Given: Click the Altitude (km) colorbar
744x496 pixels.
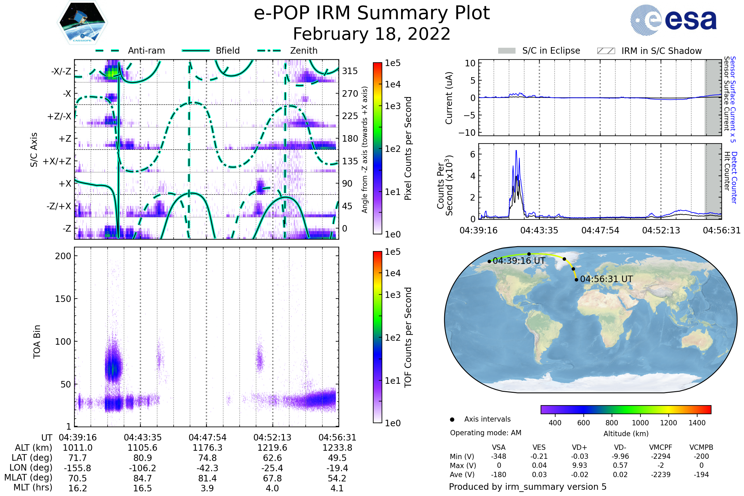Looking at the screenshot, I should (x=626, y=409).
